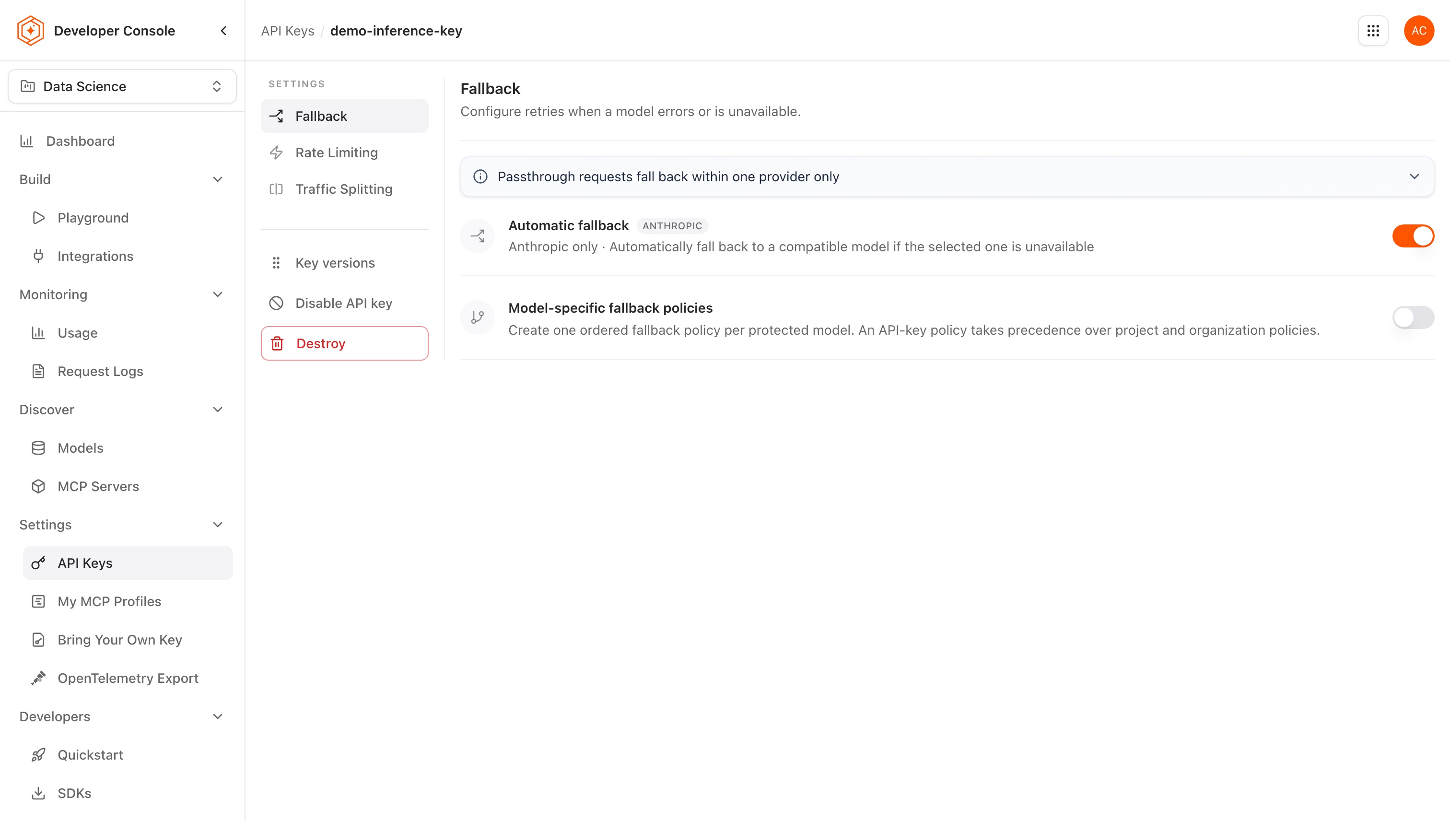
Task: Click the Model-specific fallback branch icon
Action: (x=478, y=317)
